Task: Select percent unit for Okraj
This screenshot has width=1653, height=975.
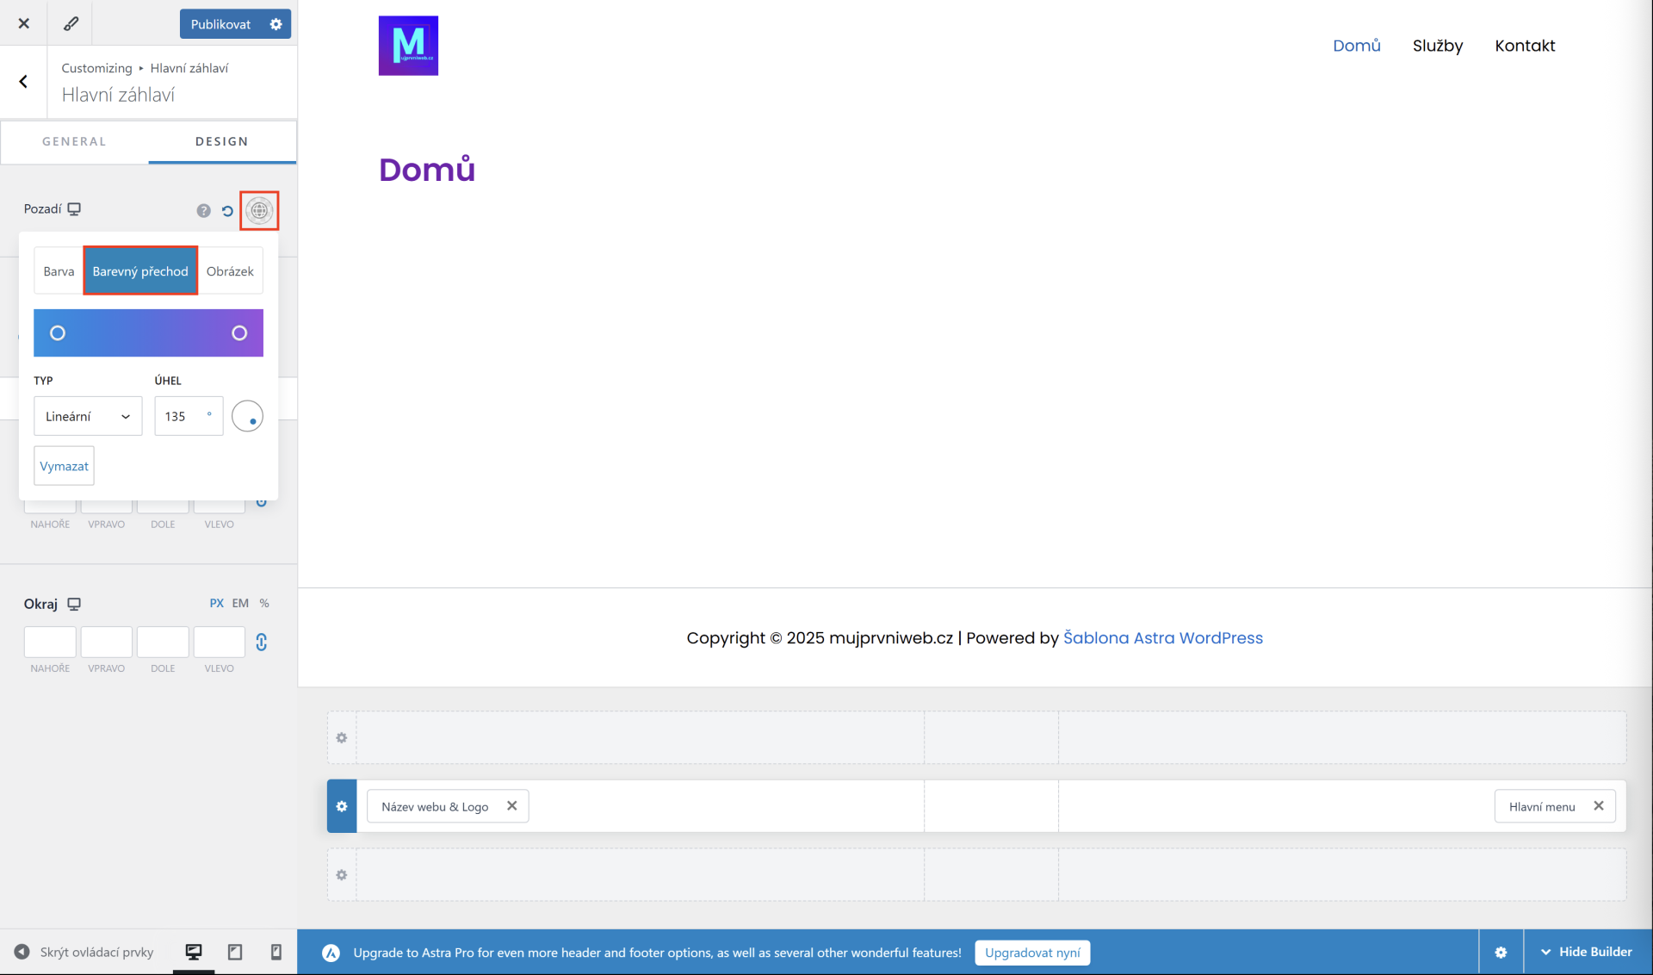Action: click(x=264, y=604)
